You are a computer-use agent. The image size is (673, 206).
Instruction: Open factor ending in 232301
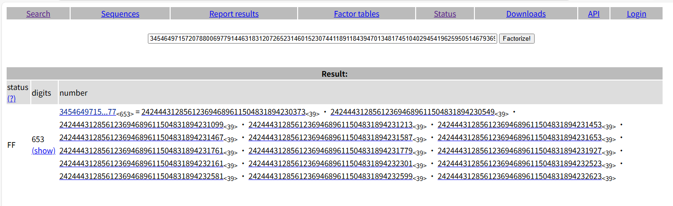pyautogui.click(x=330, y=164)
